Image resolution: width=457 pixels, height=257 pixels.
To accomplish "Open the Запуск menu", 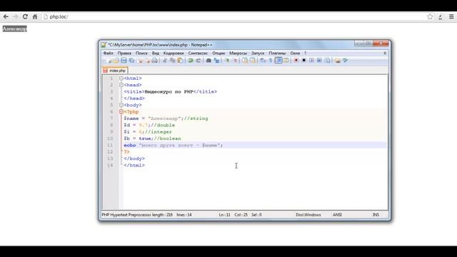I will click(x=258, y=53).
